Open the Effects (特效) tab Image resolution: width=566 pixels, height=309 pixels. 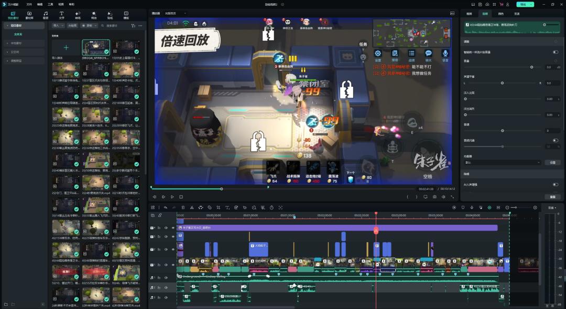click(94, 15)
